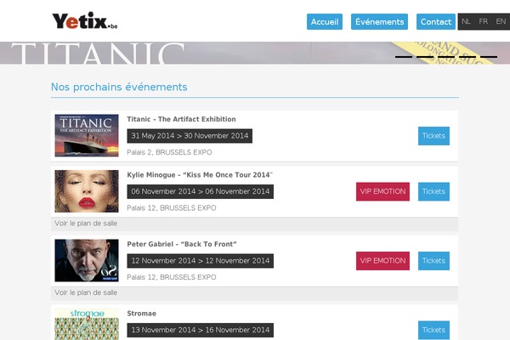Viewport: 510px width, 340px height.
Task: Click date '31 May 2014 > 30 November 2014'
Action: click(x=190, y=136)
